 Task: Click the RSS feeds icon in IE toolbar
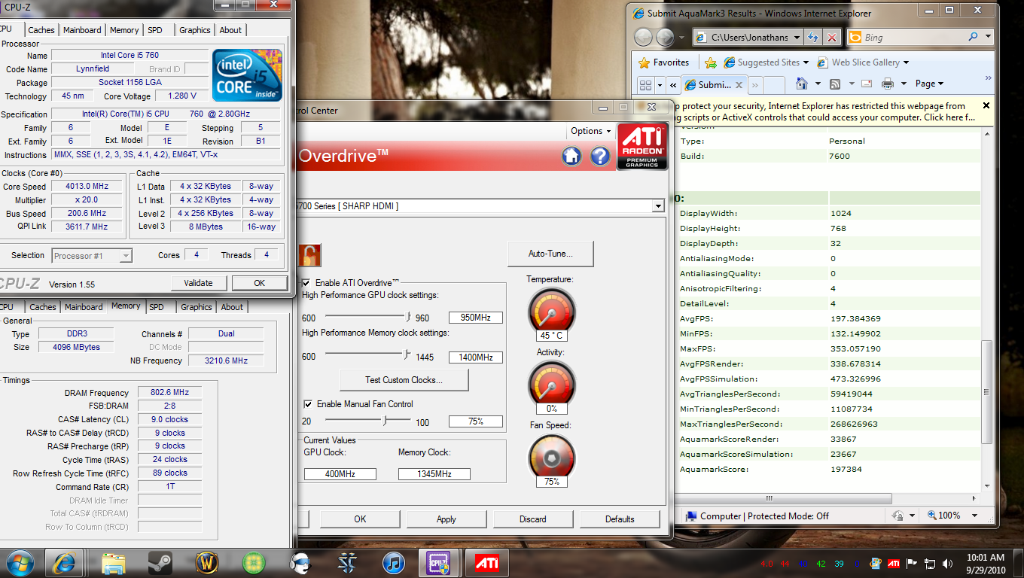click(x=835, y=84)
